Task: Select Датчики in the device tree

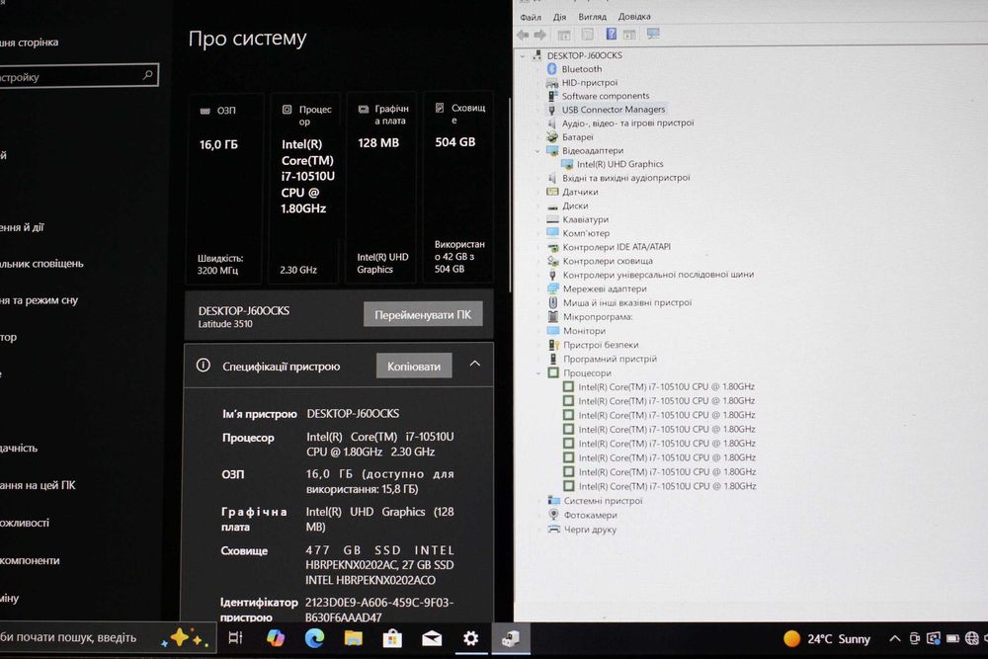Action: coord(580,192)
